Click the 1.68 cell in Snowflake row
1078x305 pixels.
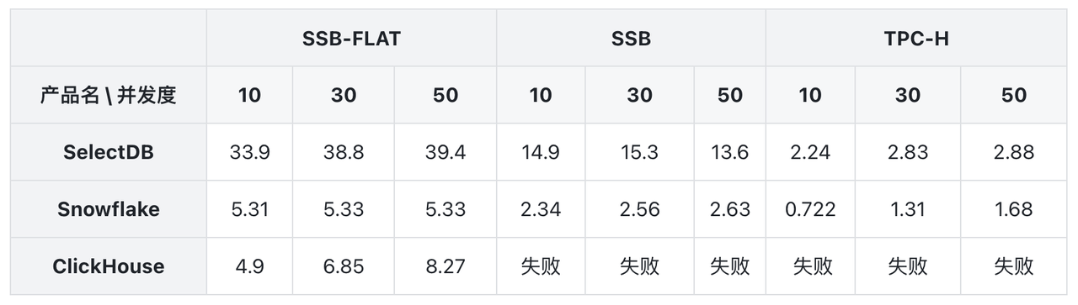(x=1014, y=209)
